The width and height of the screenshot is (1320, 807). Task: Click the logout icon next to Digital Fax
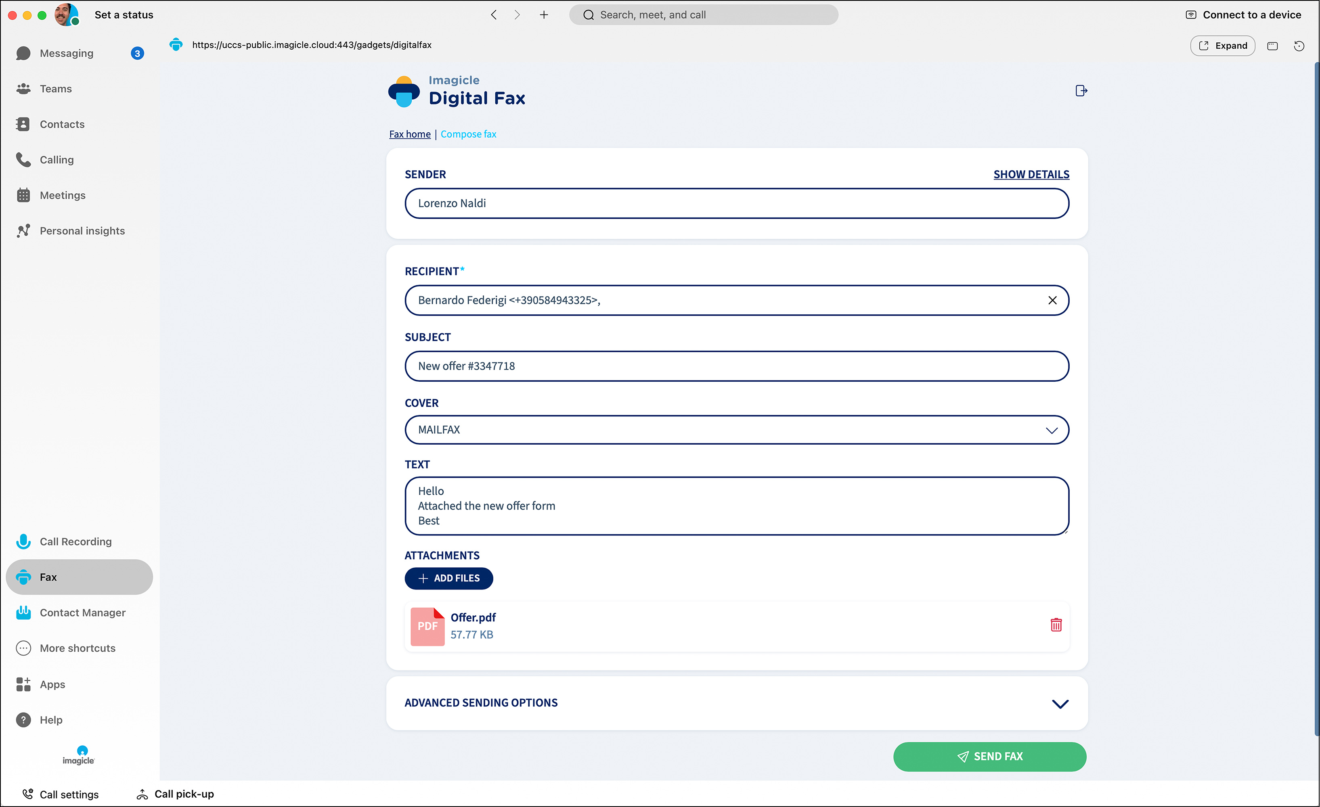pyautogui.click(x=1081, y=90)
